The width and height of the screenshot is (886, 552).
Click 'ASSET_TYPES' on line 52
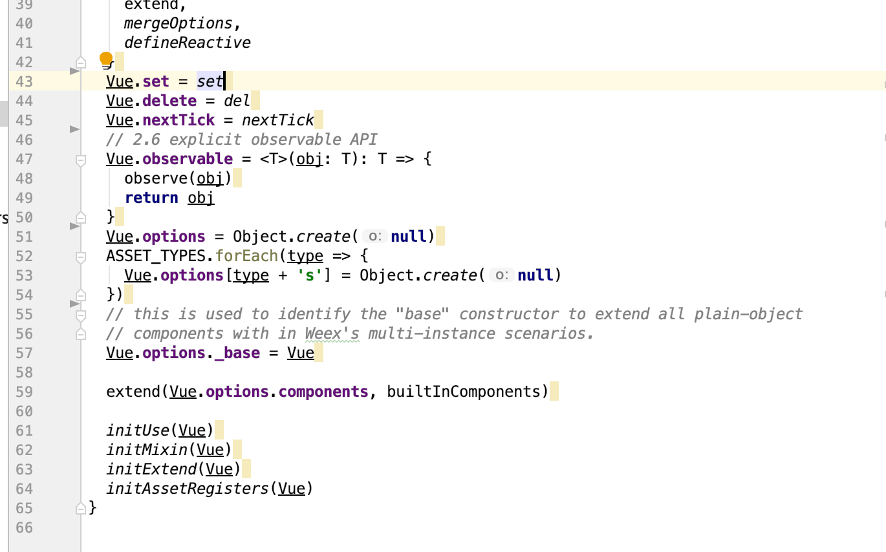[156, 256]
